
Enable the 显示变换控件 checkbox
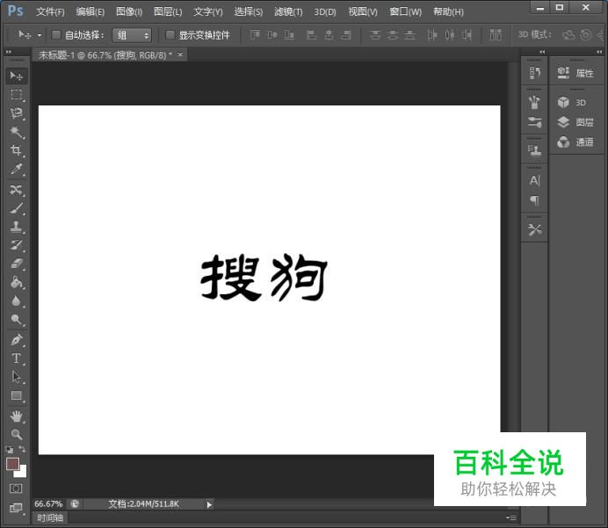click(170, 35)
